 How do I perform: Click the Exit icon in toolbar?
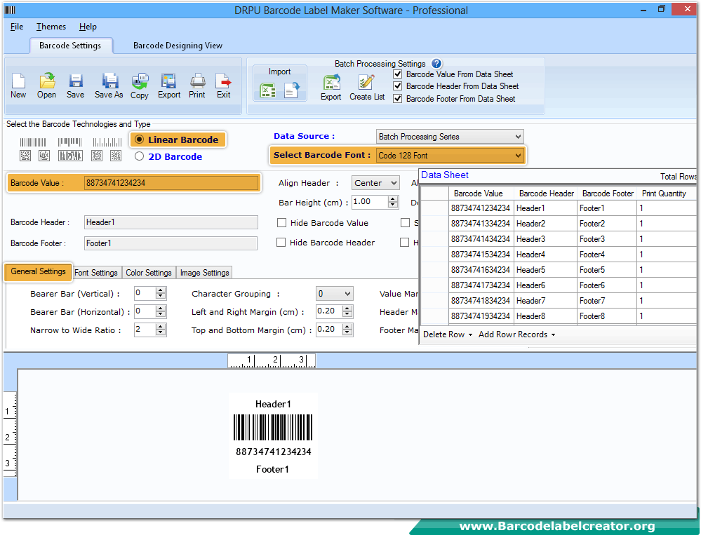224,81
